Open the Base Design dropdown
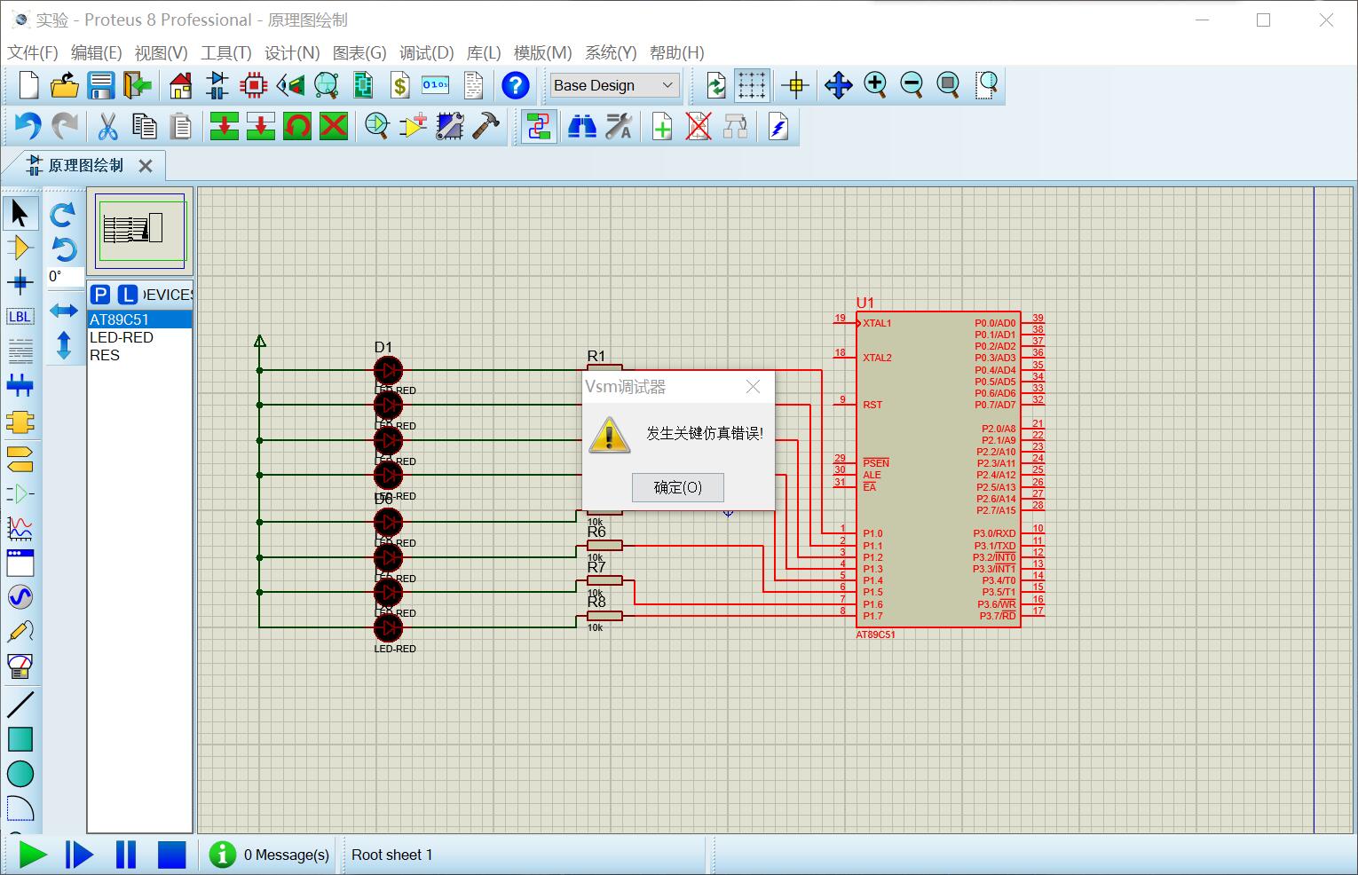This screenshot has height=875, width=1358. pyautogui.click(x=614, y=85)
